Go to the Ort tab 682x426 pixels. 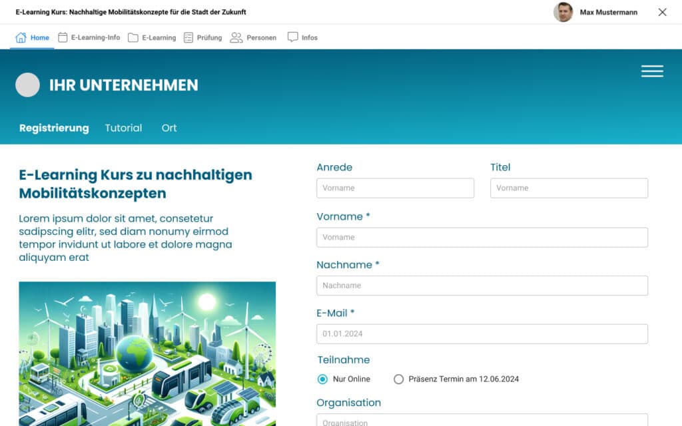click(169, 128)
